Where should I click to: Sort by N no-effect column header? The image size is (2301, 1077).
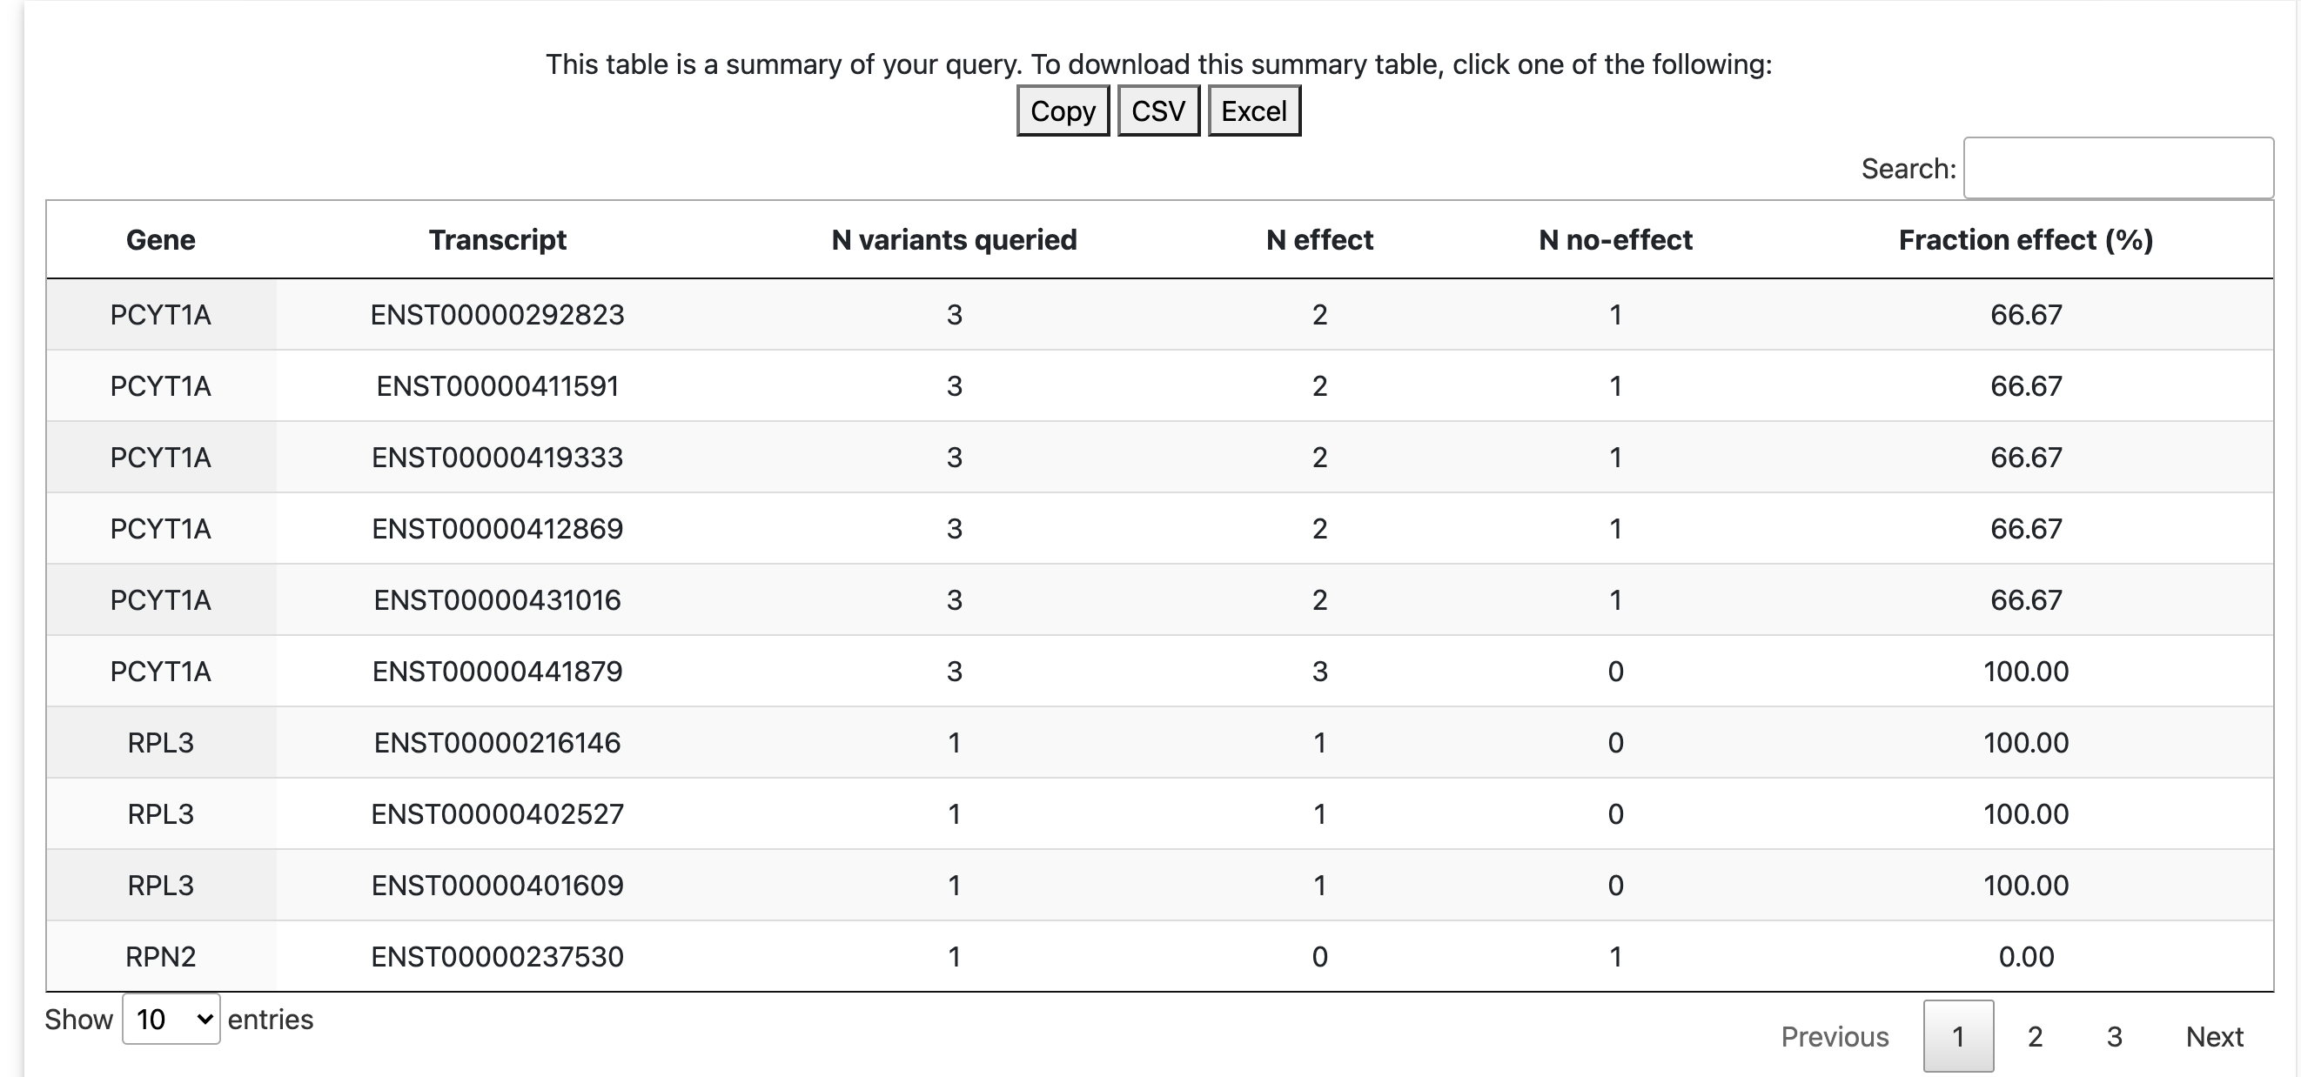[1615, 239]
